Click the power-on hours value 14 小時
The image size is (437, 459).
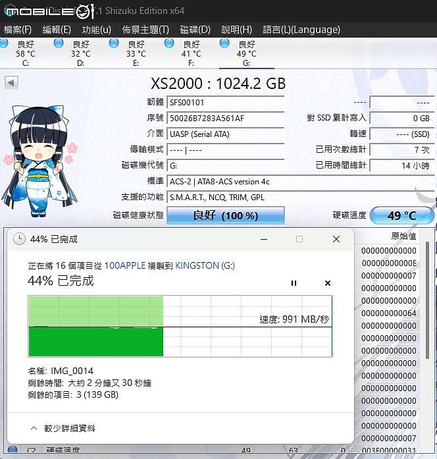[402, 166]
